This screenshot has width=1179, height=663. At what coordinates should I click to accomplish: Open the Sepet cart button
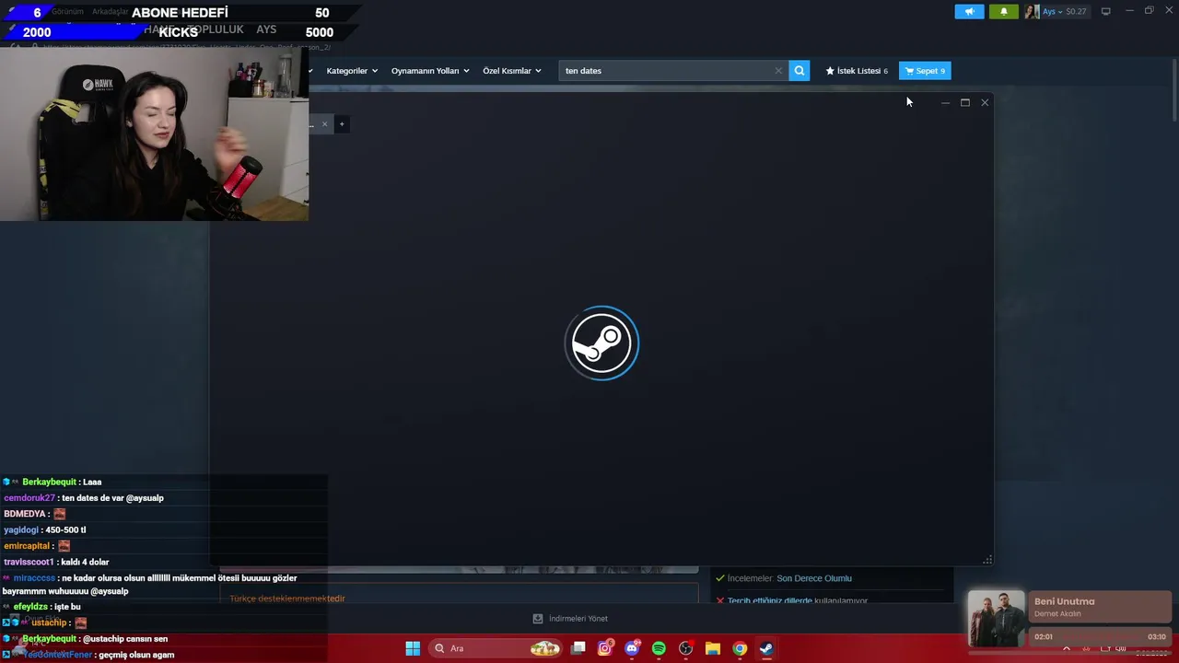pyautogui.click(x=925, y=71)
